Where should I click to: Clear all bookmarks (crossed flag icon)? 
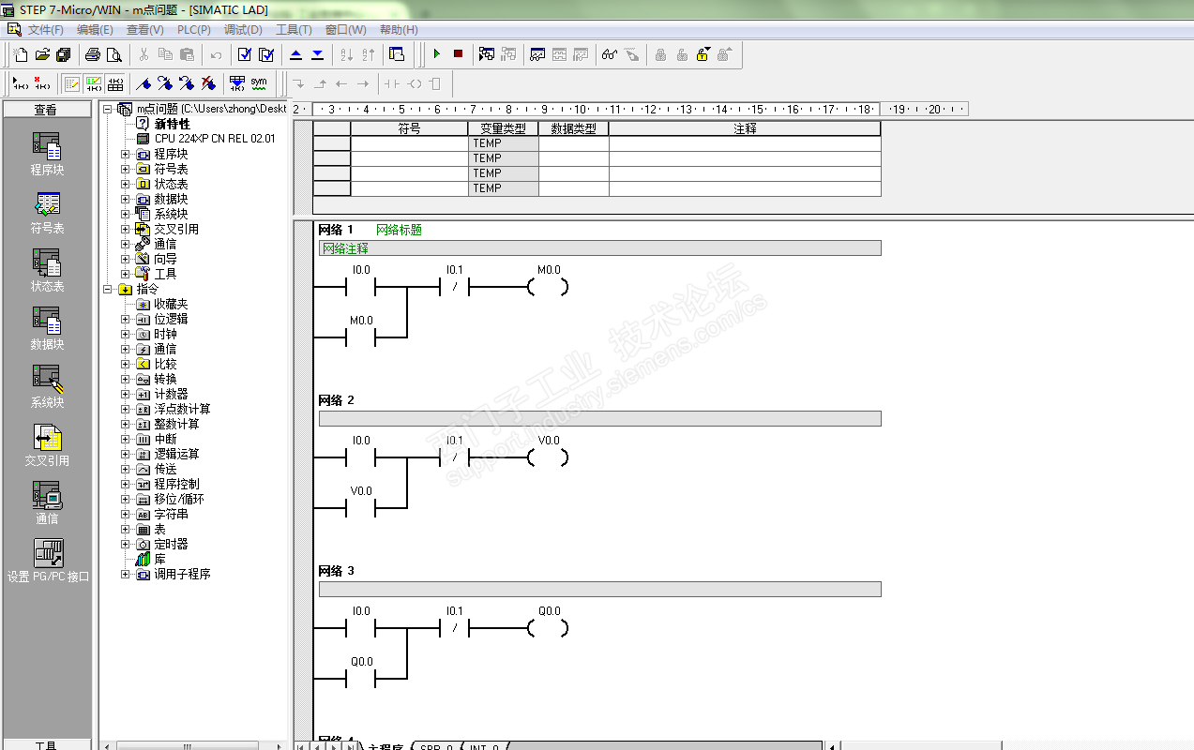(208, 83)
